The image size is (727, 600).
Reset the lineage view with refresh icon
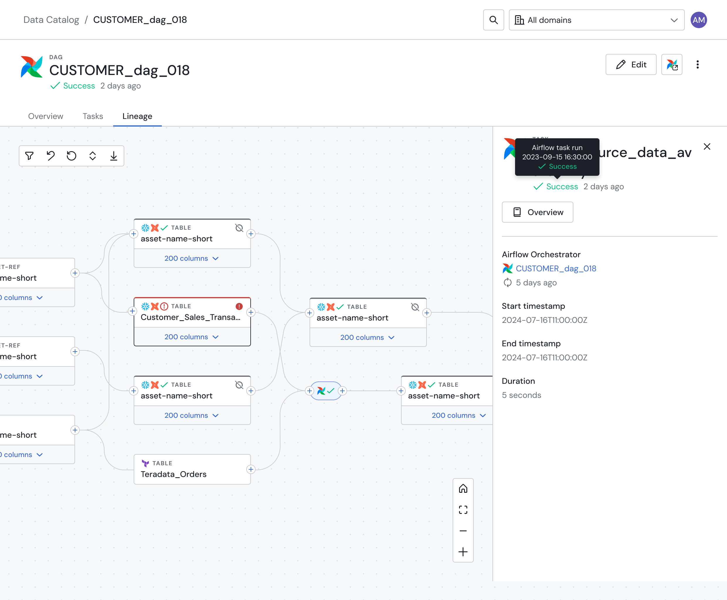point(72,156)
